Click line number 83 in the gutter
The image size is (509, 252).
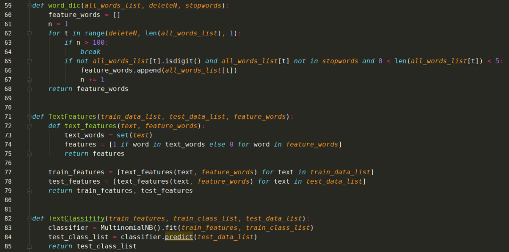point(8,228)
